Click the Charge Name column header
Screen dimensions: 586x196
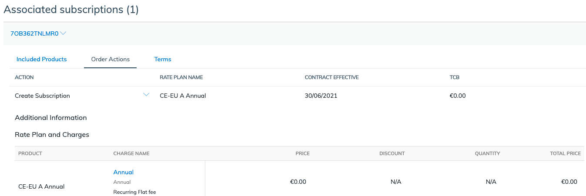point(131,153)
